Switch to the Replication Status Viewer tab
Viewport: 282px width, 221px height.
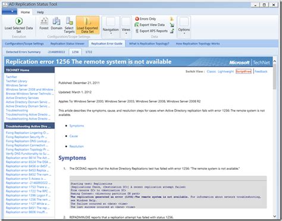click(67, 43)
